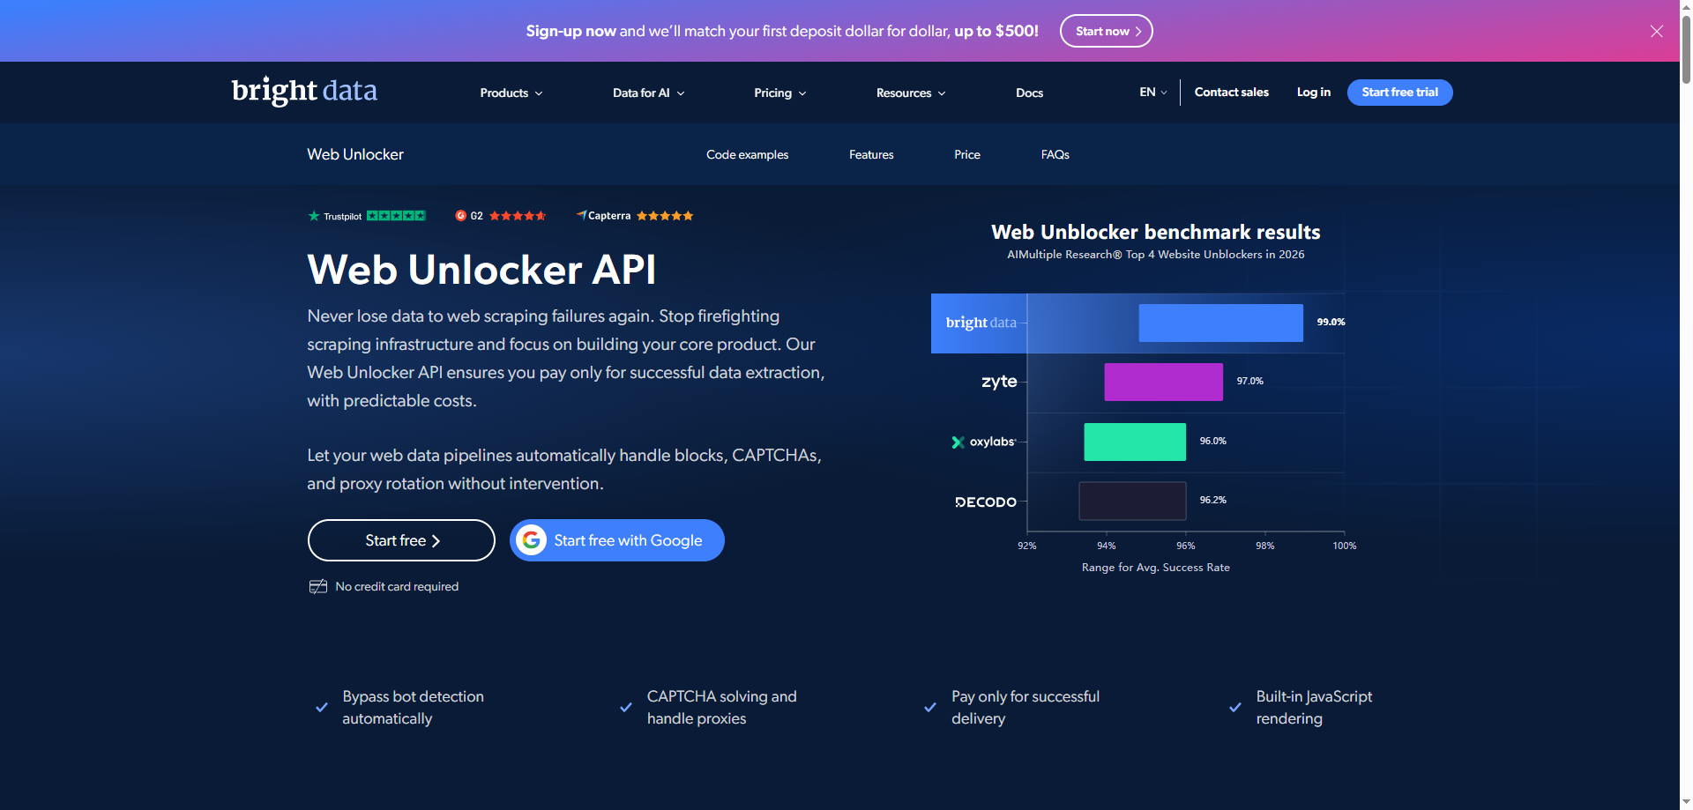The height and width of the screenshot is (810, 1693).
Task: Click the Trustpilot rating badge
Action: tap(367, 216)
